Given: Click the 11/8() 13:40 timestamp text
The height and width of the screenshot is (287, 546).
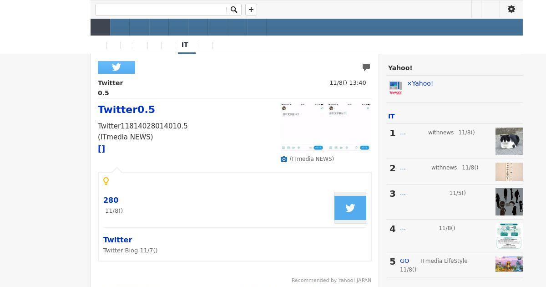Looking at the screenshot, I should point(348,83).
